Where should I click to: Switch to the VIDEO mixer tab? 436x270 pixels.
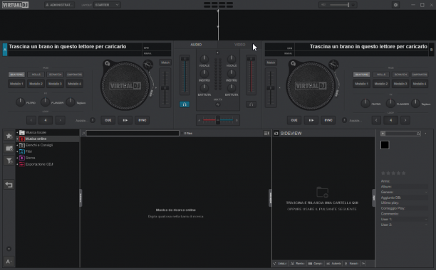pyautogui.click(x=239, y=45)
